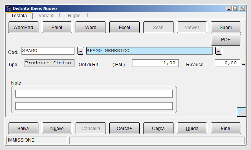Open help with the Guida button

pos(192,128)
